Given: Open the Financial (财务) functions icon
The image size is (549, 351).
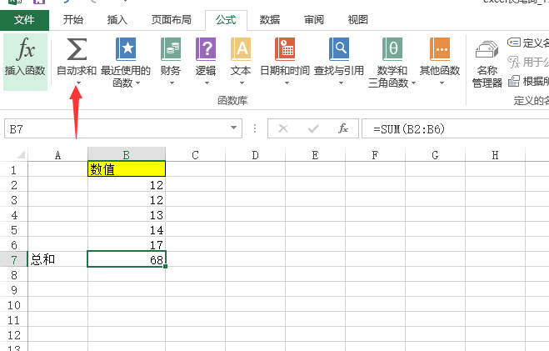Looking at the screenshot, I should click(x=171, y=49).
